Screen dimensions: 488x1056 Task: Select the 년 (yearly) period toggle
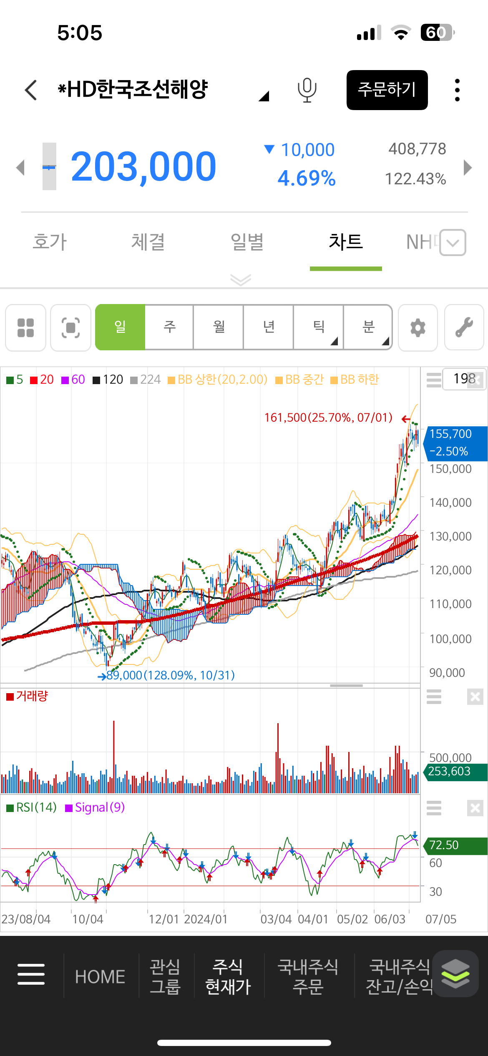click(x=269, y=327)
